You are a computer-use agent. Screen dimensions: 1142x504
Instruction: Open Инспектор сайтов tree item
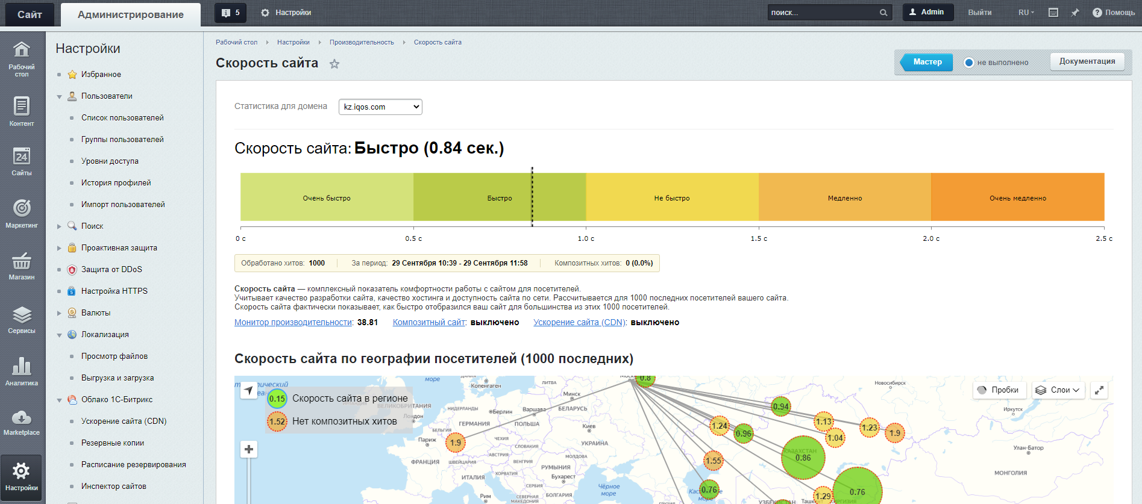click(x=114, y=486)
